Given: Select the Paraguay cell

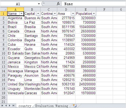Looking at the screenshot, I should coord(15,75).
